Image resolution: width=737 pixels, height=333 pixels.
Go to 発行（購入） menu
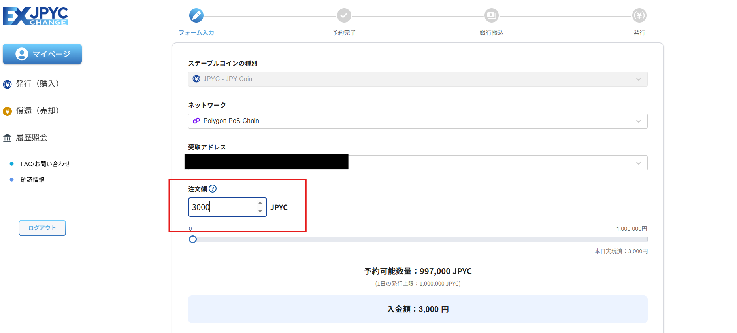tap(37, 84)
